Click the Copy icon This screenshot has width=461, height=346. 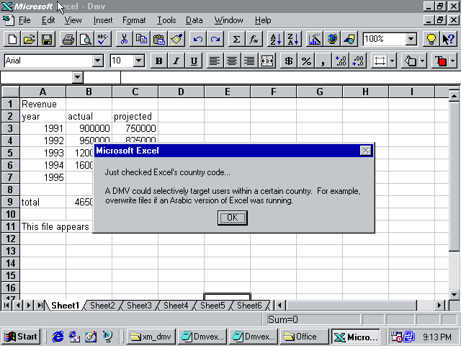[x=142, y=39]
